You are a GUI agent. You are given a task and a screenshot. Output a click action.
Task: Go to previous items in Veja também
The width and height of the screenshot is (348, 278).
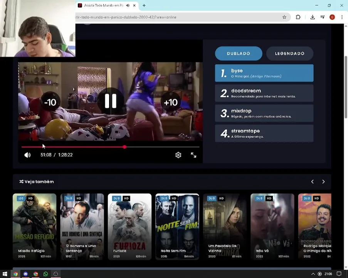(x=312, y=182)
